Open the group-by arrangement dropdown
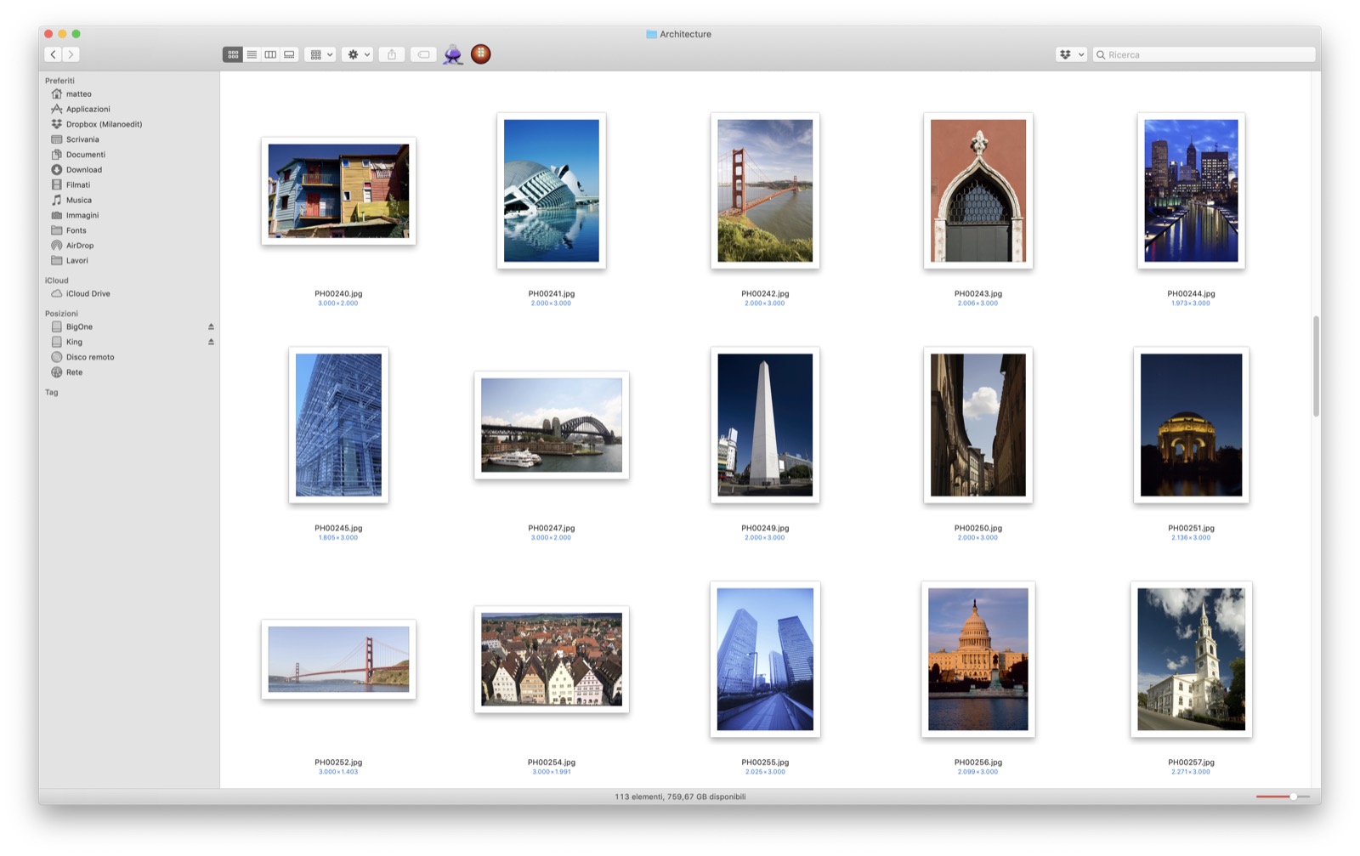1360x856 pixels. 321,54
